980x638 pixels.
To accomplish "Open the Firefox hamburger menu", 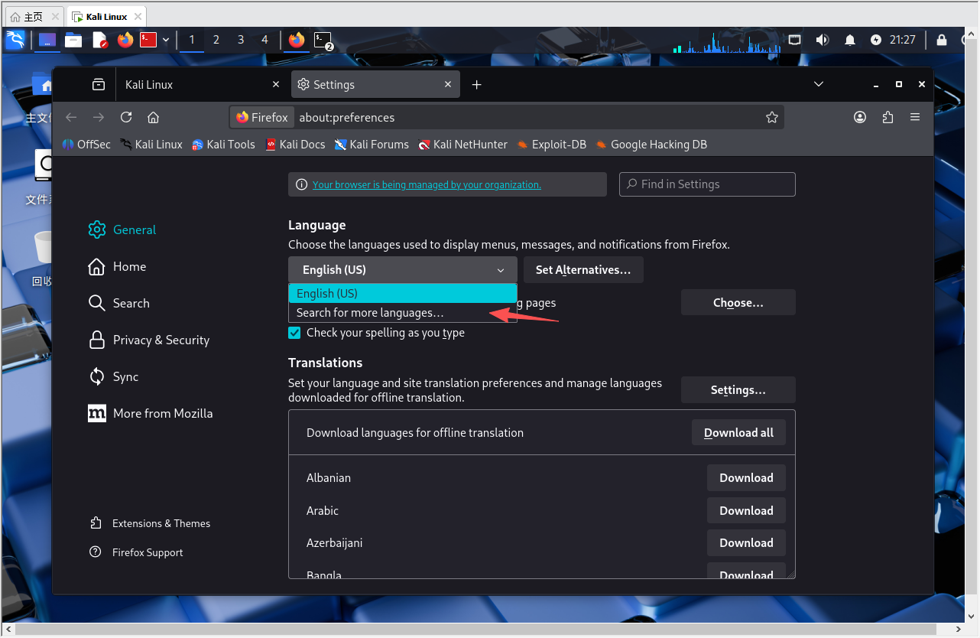I will [915, 117].
